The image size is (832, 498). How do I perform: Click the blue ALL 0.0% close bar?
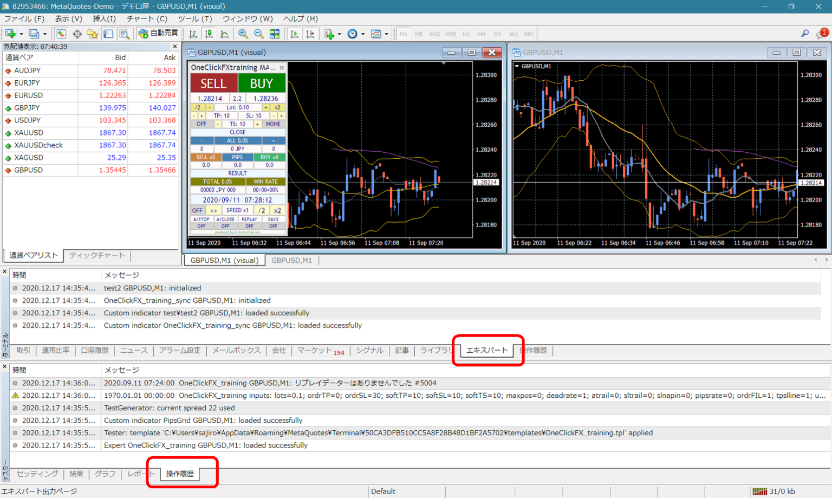point(237,140)
